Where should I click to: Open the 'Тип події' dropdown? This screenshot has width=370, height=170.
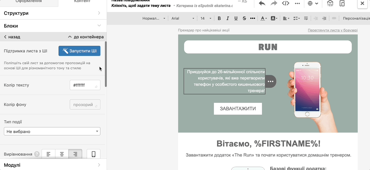52,131
